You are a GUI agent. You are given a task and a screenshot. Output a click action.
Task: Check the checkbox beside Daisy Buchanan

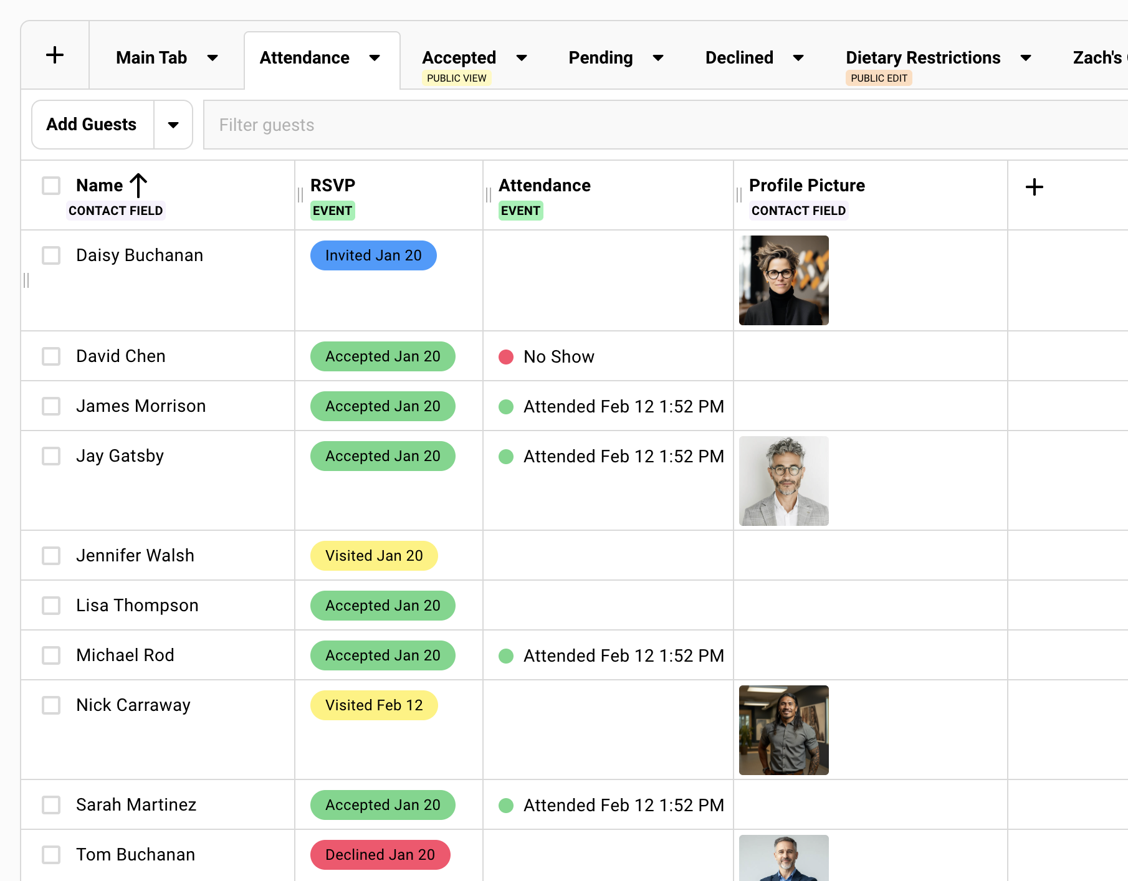(x=50, y=255)
